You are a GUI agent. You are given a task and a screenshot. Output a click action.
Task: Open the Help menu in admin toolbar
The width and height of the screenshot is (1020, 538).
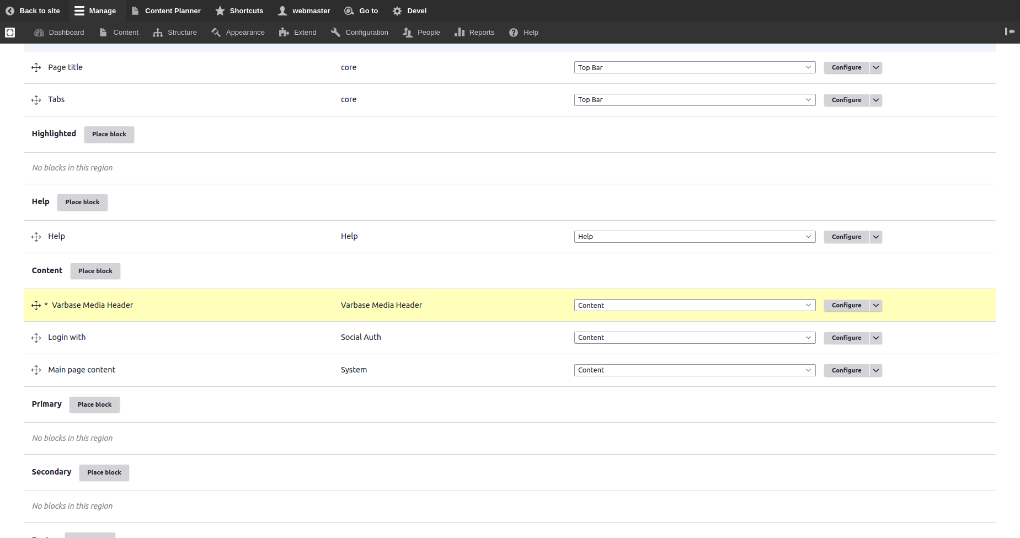pyautogui.click(x=524, y=33)
